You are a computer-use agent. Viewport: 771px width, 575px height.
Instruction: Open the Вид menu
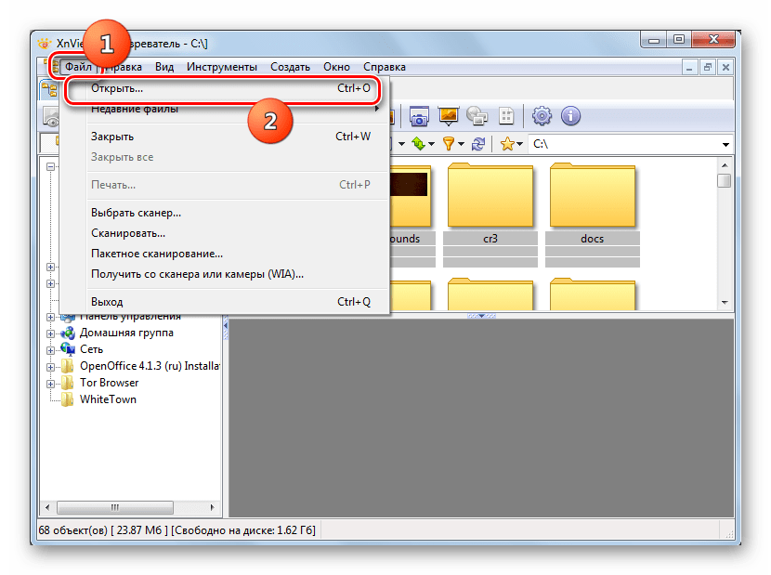coord(164,66)
